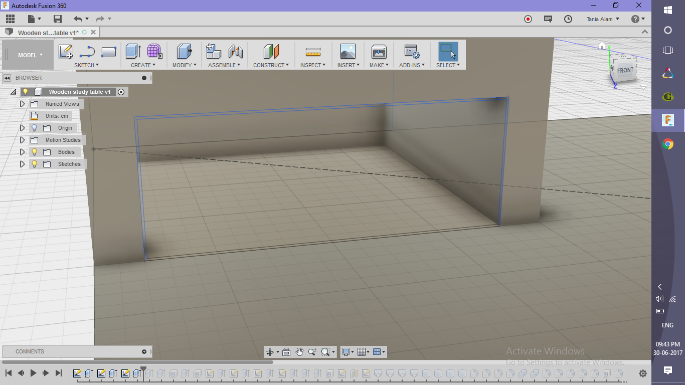Jump to the timeline end
685x385 pixels.
click(58, 373)
